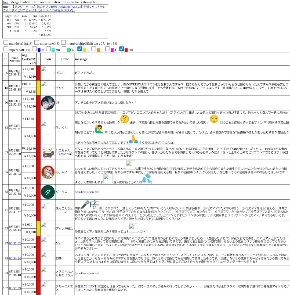Enable the blue (8) superchat filter checkbox
290x295 pixels.
pyautogui.click(x=34, y=49)
